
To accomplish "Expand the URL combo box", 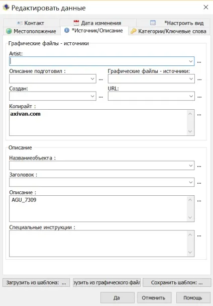I will [x=191, y=96].
